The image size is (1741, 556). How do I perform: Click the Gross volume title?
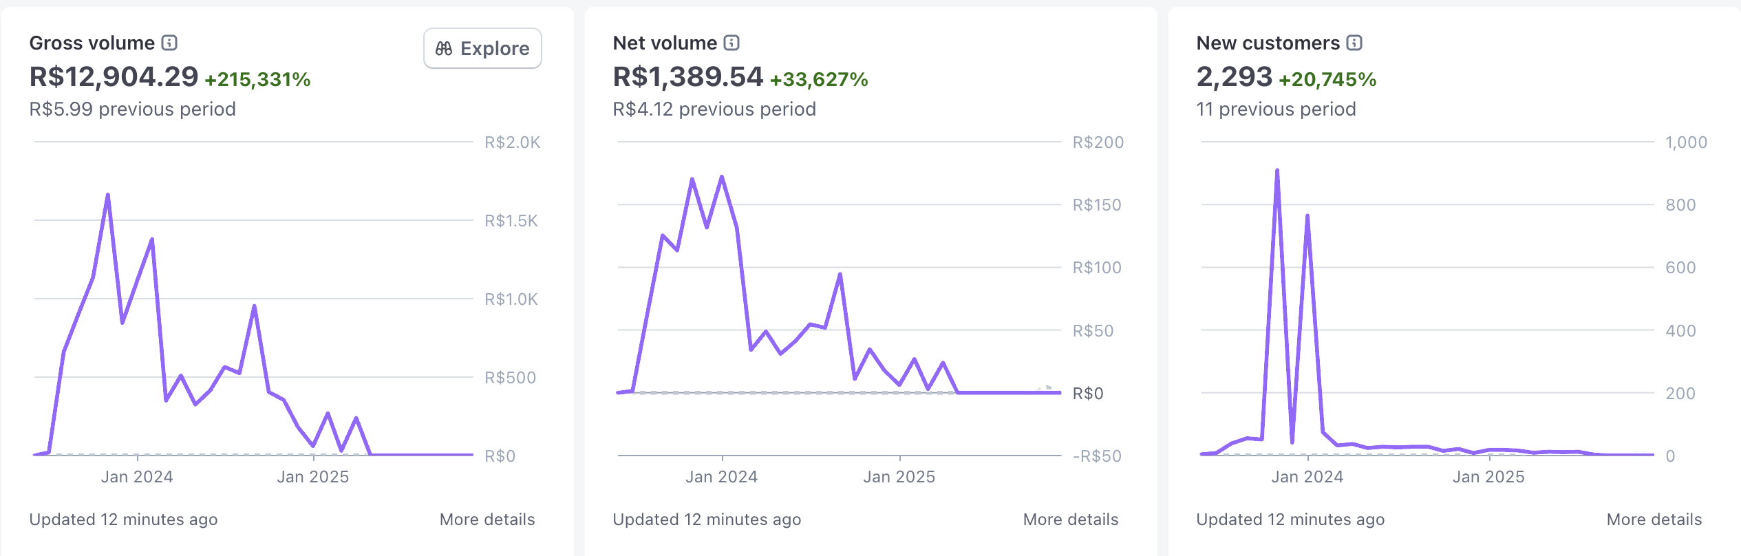click(x=92, y=43)
